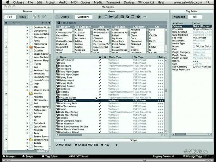Viewport: 216px width, 162px height.
Task: Expand the iTunes folder
Action: click(x=27, y=64)
